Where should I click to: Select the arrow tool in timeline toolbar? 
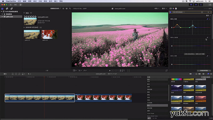29,74
